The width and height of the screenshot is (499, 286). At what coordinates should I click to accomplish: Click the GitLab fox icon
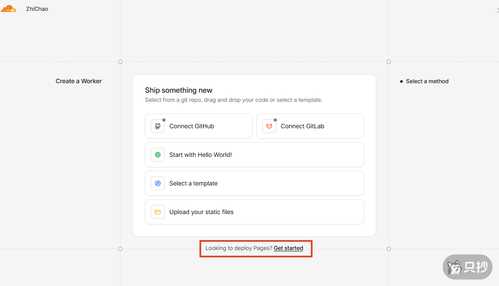point(269,126)
